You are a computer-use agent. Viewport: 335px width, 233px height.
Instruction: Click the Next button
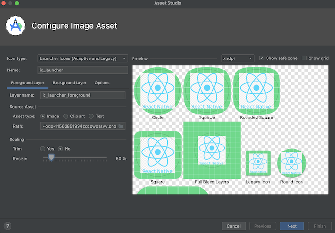292,226
